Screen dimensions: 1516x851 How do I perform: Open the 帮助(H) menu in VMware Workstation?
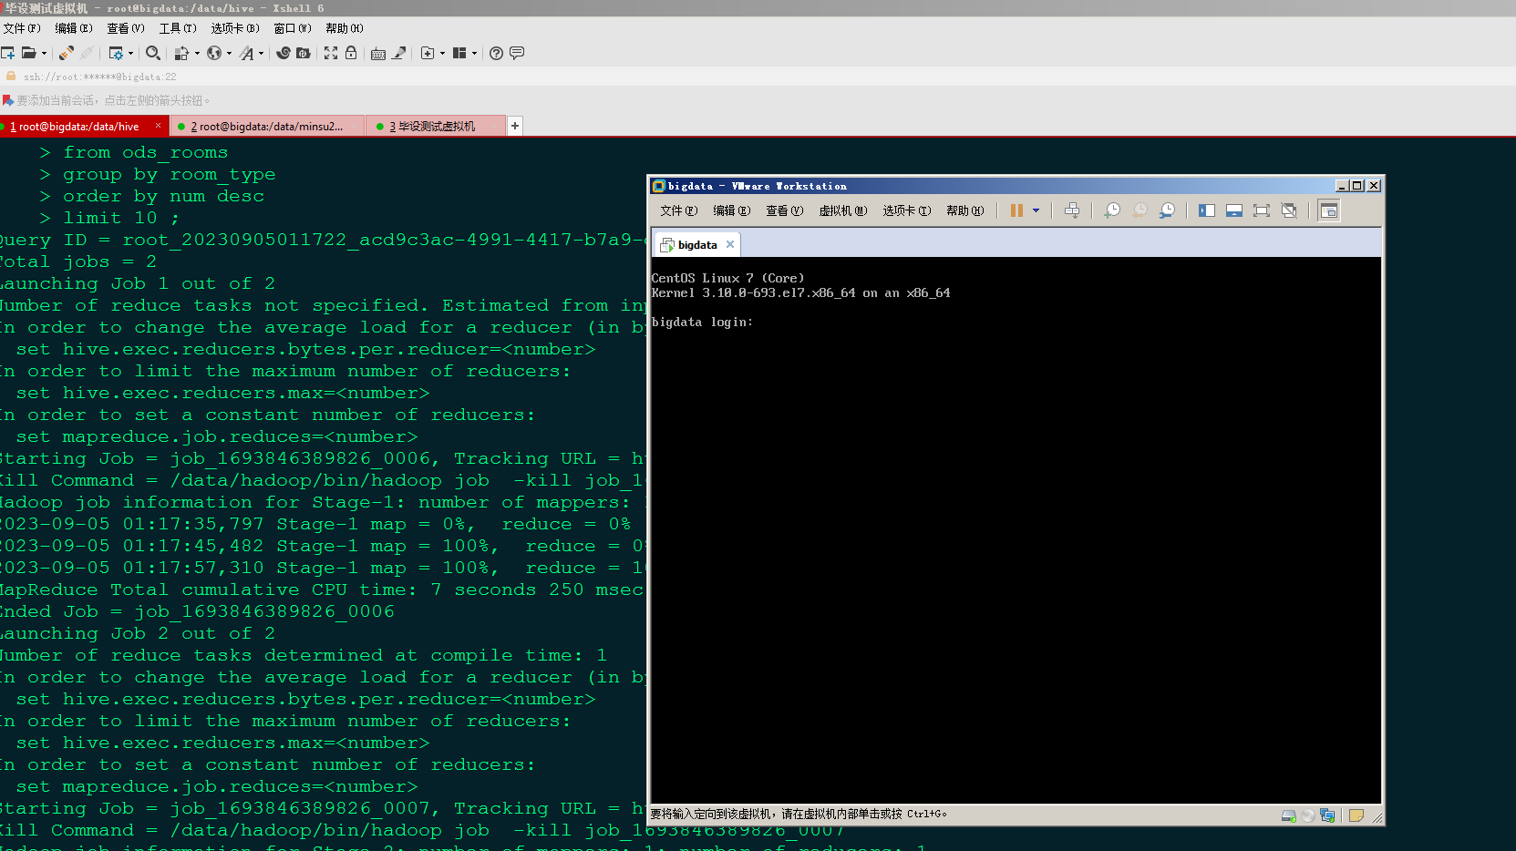point(965,210)
